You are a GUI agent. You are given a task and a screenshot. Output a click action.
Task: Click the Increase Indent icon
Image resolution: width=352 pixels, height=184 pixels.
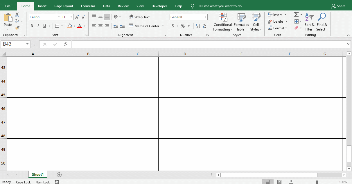pyautogui.click(x=122, y=26)
